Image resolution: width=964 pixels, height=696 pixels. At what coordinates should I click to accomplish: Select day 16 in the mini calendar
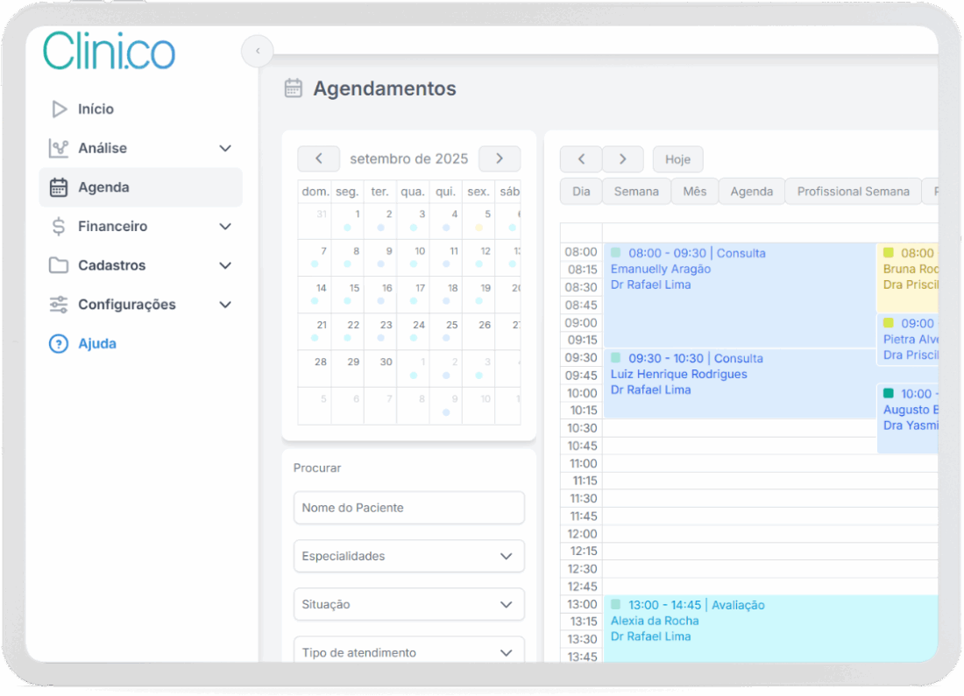pos(386,288)
